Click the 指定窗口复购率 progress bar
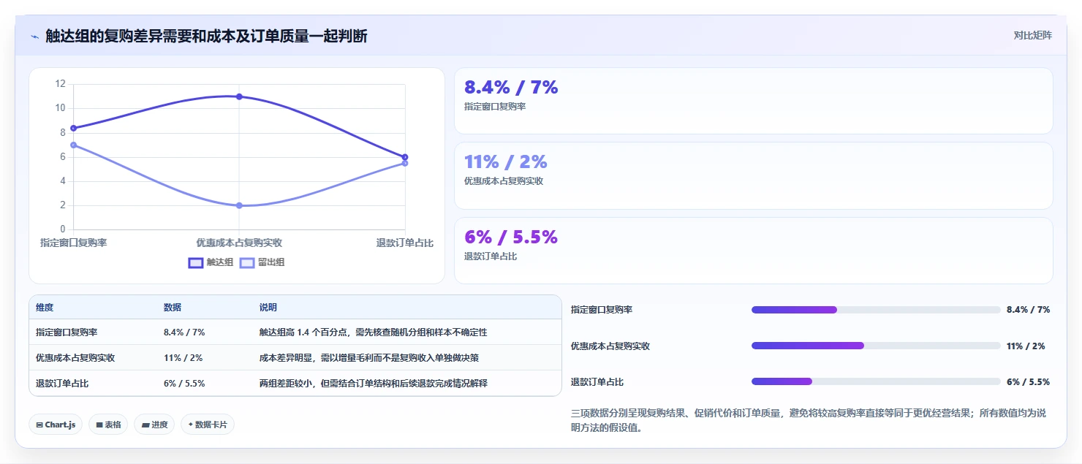1082x464 pixels. click(x=876, y=310)
